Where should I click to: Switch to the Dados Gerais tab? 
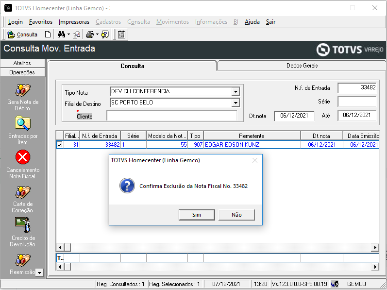tap(302, 66)
